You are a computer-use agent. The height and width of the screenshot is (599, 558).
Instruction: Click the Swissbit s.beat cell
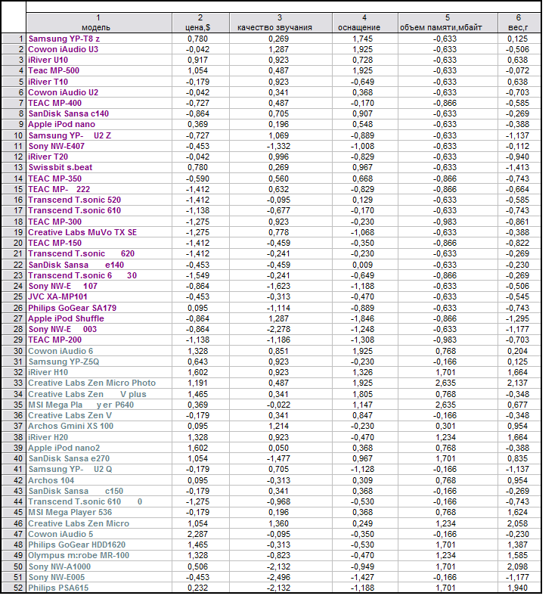pyautogui.click(x=99, y=168)
